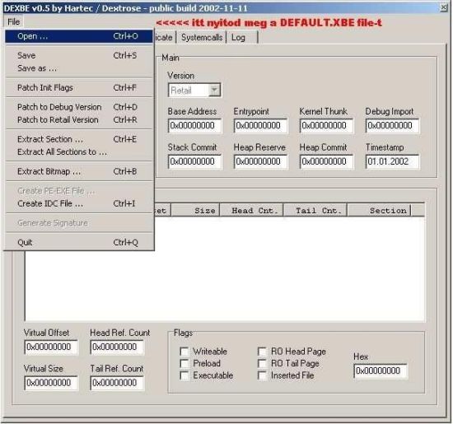Click the Hex flags field
This screenshot has height=424, width=453.
(x=381, y=370)
